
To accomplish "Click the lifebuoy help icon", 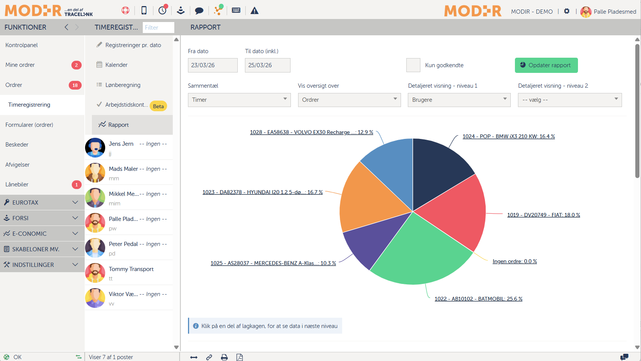I will (125, 11).
